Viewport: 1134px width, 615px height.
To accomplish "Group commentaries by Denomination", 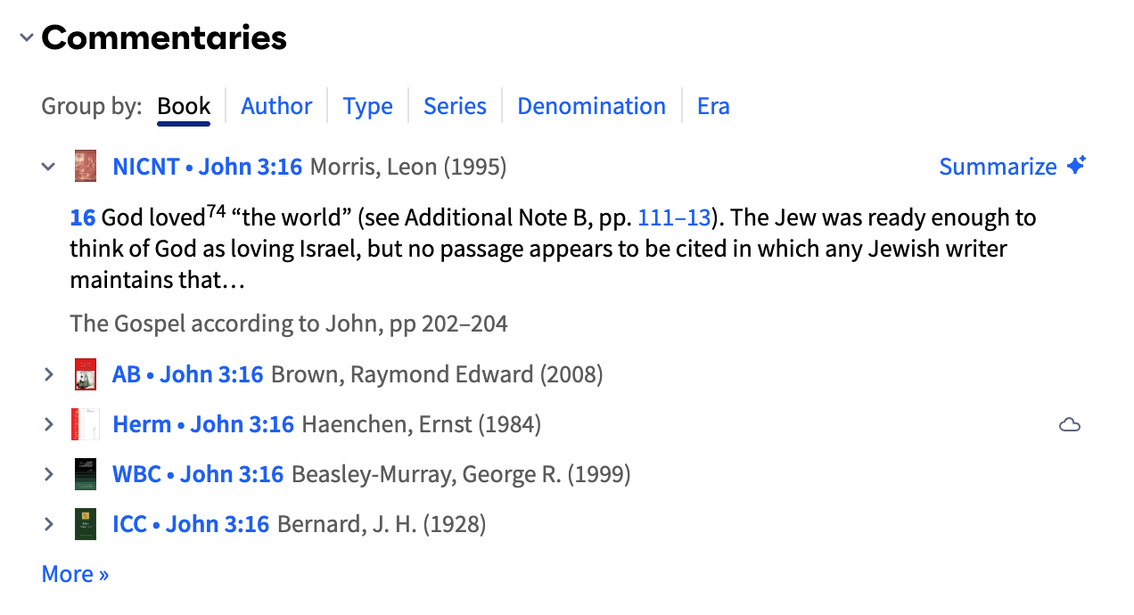I will [591, 106].
